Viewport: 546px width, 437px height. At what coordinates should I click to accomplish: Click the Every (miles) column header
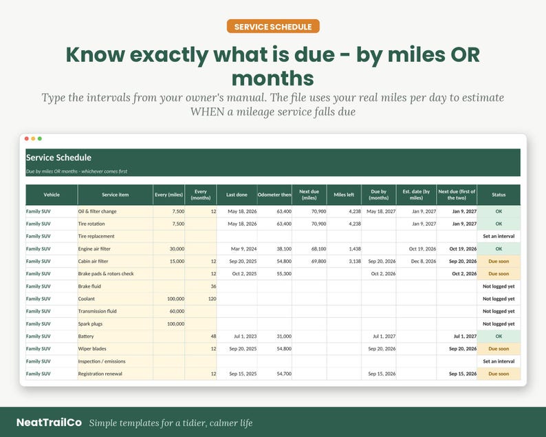[x=169, y=195]
